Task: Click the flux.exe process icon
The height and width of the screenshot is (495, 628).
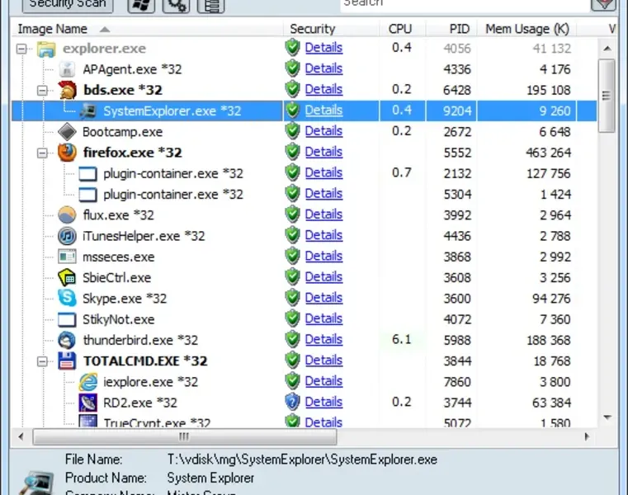Action: pyautogui.click(x=67, y=215)
